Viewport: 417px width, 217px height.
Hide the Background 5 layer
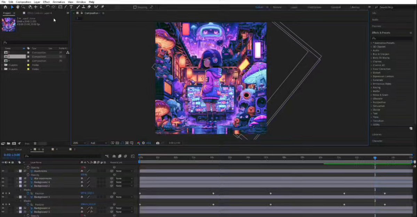click(3, 212)
